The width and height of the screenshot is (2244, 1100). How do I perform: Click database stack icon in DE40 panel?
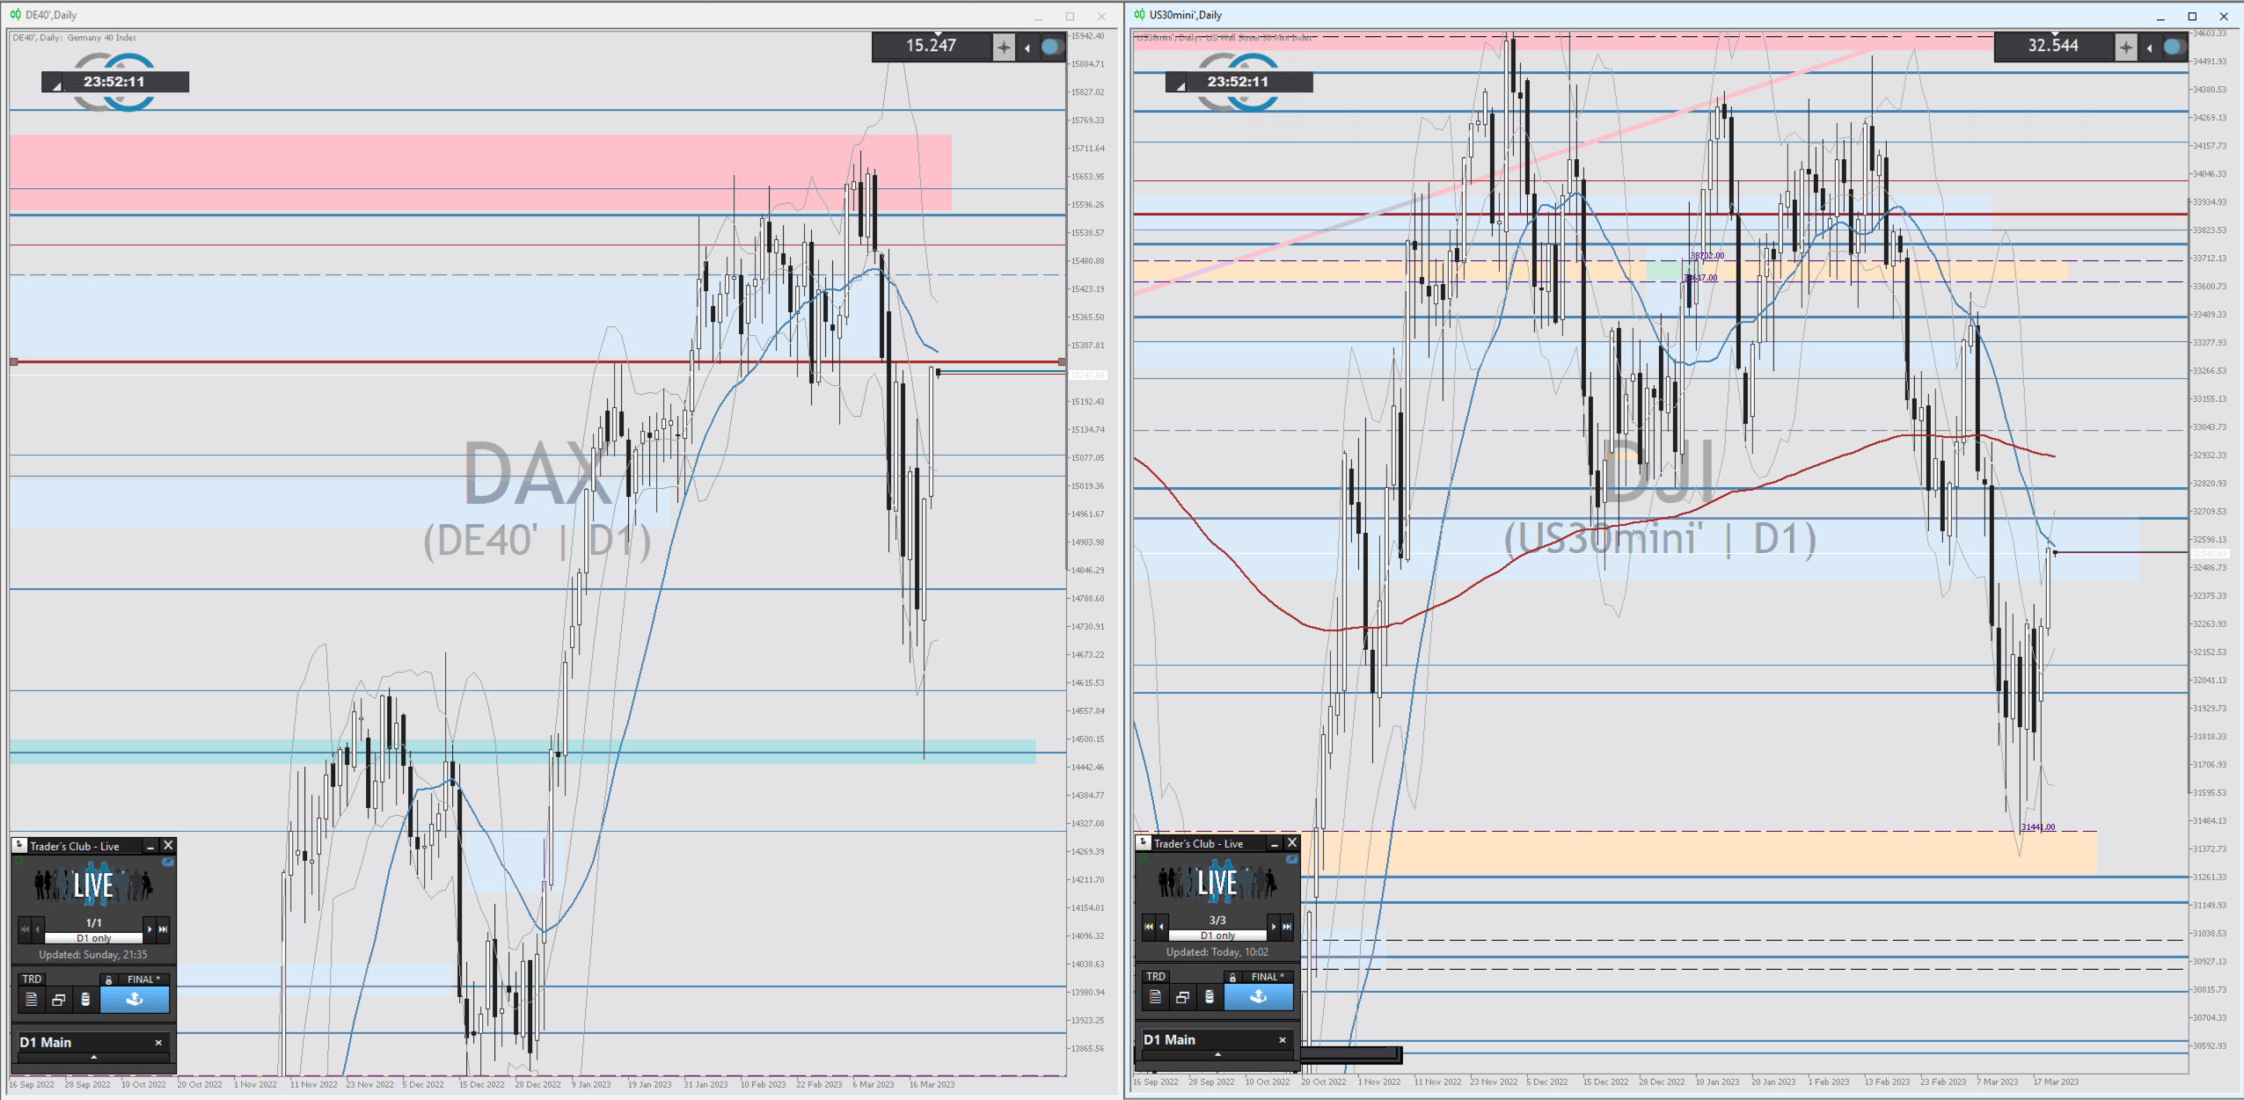[x=85, y=1000]
